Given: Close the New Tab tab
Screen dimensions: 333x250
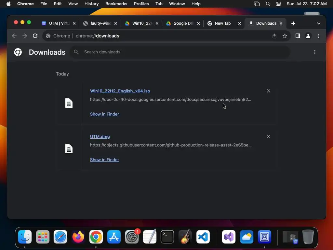Looking at the screenshot, I should pyautogui.click(x=240, y=23).
